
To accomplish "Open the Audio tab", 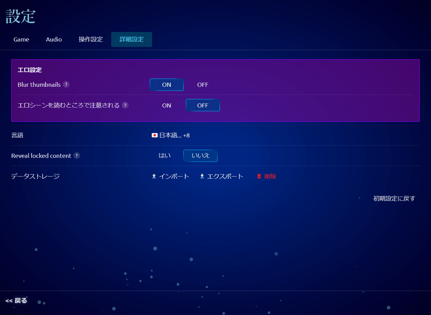I will coord(54,39).
